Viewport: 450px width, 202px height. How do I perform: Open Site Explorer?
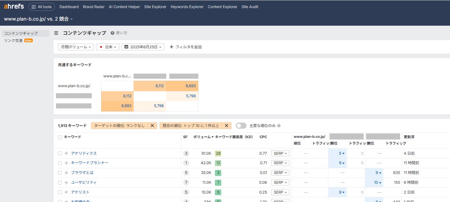155,7
